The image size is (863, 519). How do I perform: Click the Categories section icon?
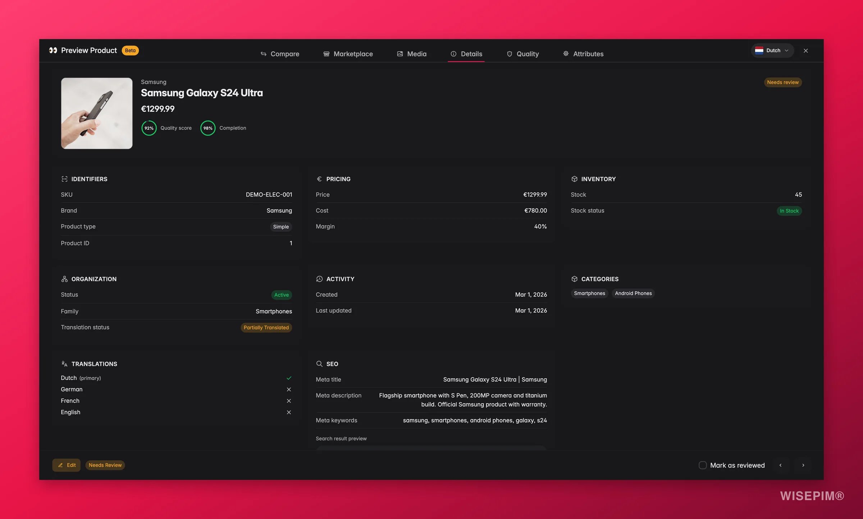coord(574,279)
